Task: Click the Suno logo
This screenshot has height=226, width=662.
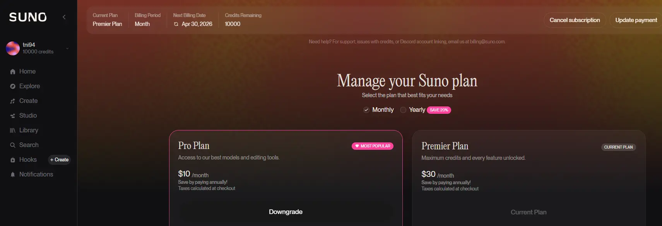Action: coord(28,17)
